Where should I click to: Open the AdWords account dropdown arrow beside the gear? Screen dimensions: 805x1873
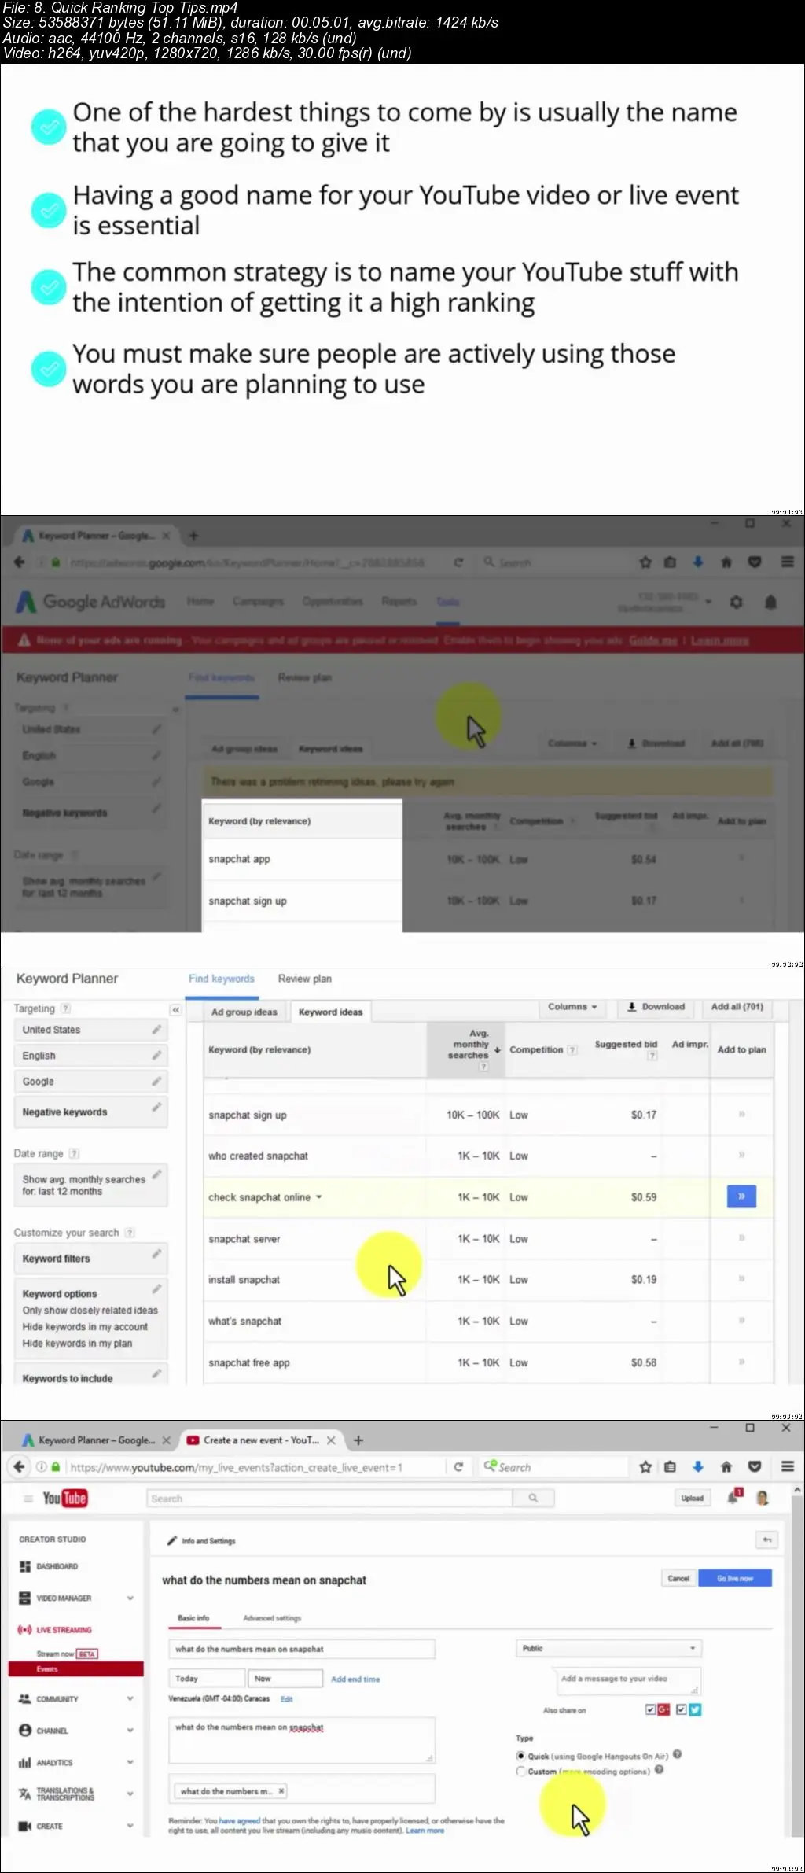pos(708,602)
